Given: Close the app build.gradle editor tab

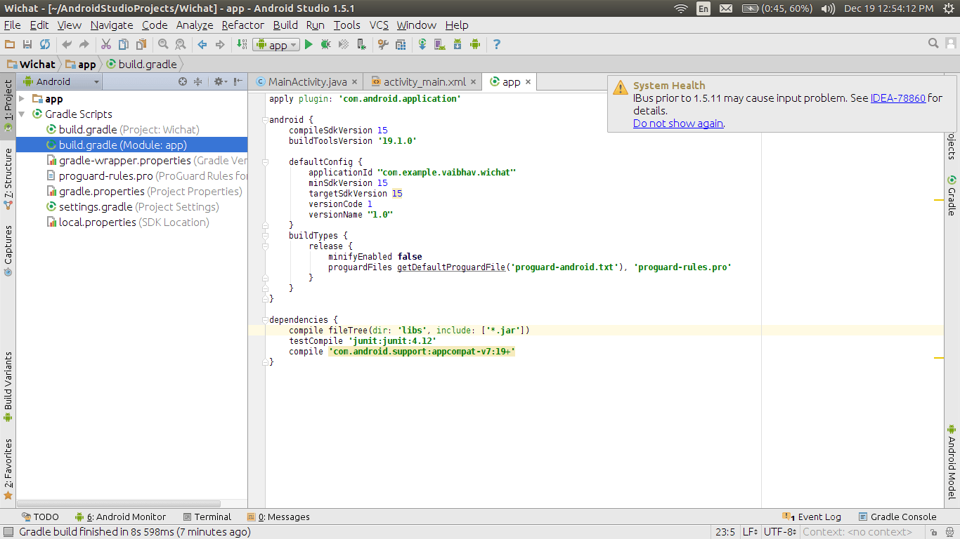Looking at the screenshot, I should [527, 82].
